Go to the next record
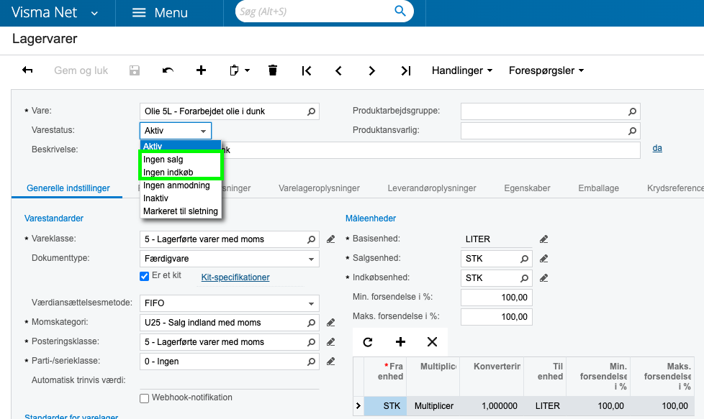 tap(371, 70)
